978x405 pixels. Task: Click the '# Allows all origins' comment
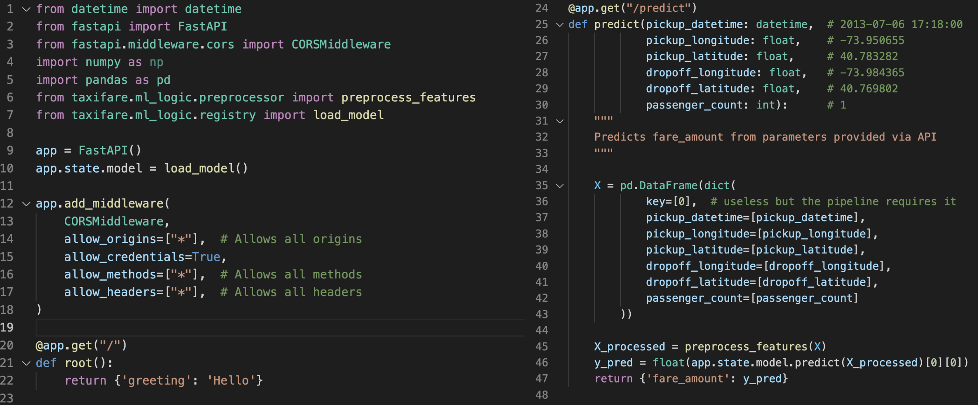pyautogui.click(x=291, y=239)
